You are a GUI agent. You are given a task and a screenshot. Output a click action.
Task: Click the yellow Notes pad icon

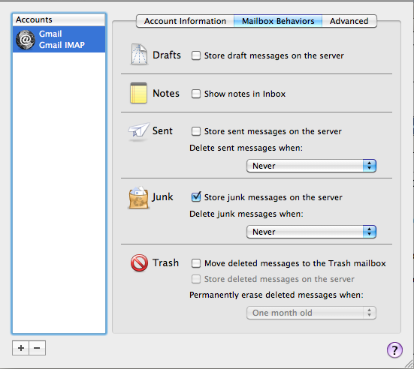pos(138,93)
